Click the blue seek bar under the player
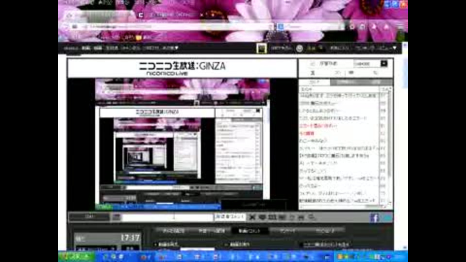The width and height of the screenshot is (466, 262). (x=157, y=207)
